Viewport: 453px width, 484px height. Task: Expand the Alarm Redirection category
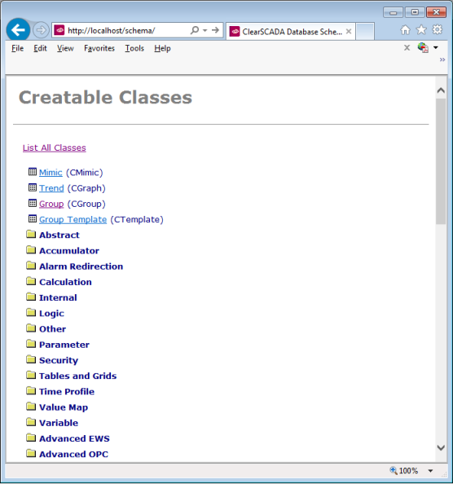(x=81, y=266)
